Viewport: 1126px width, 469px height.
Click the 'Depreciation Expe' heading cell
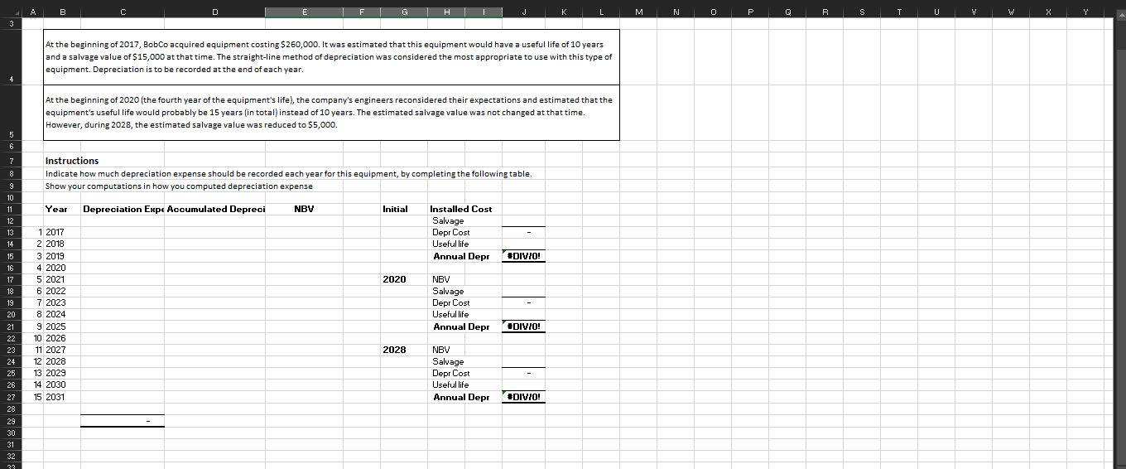pos(123,209)
